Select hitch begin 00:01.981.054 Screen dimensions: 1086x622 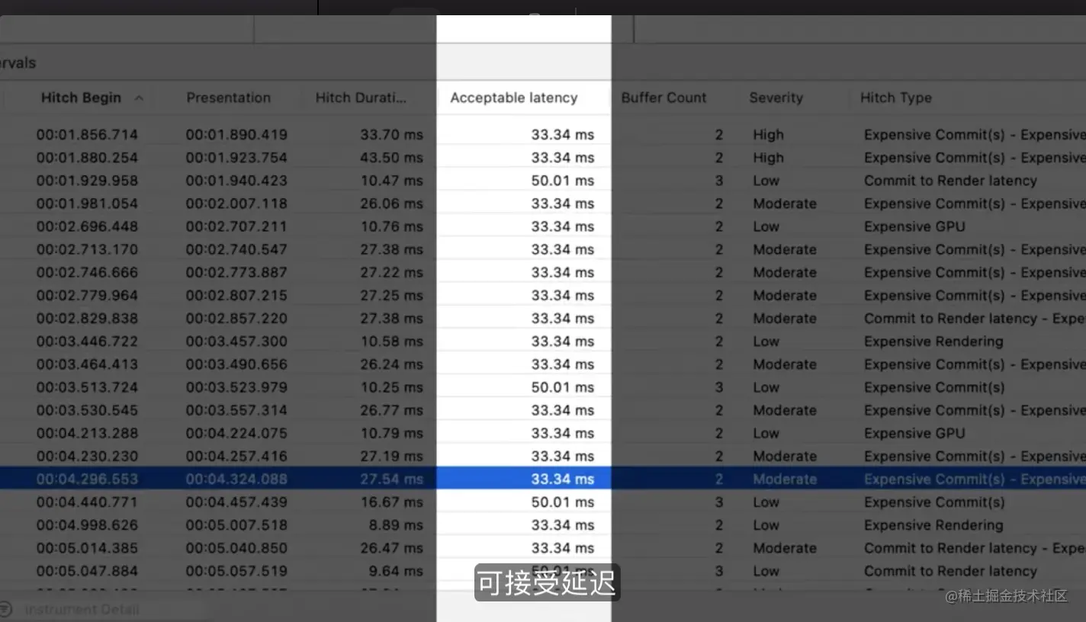87,204
